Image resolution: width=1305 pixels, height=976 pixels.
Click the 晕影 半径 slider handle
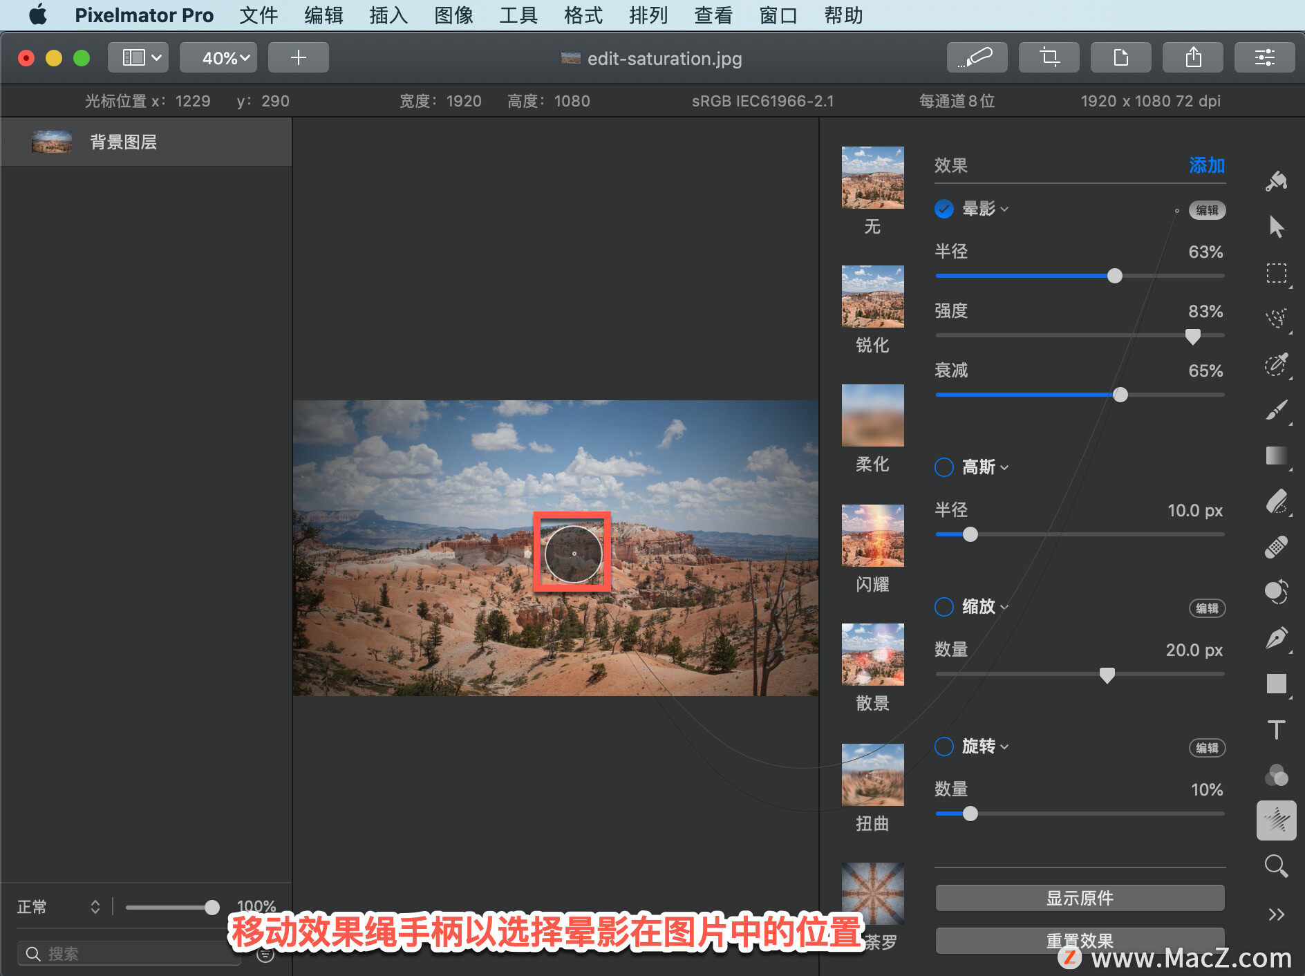pyautogui.click(x=1114, y=276)
